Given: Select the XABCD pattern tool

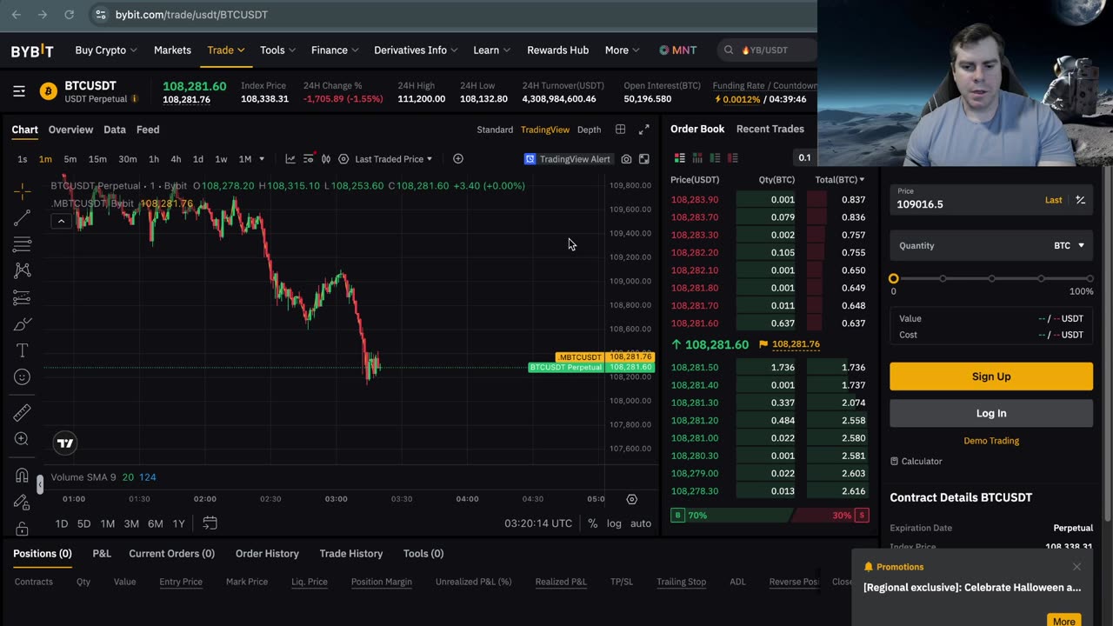Looking at the screenshot, I should pos(23,270).
